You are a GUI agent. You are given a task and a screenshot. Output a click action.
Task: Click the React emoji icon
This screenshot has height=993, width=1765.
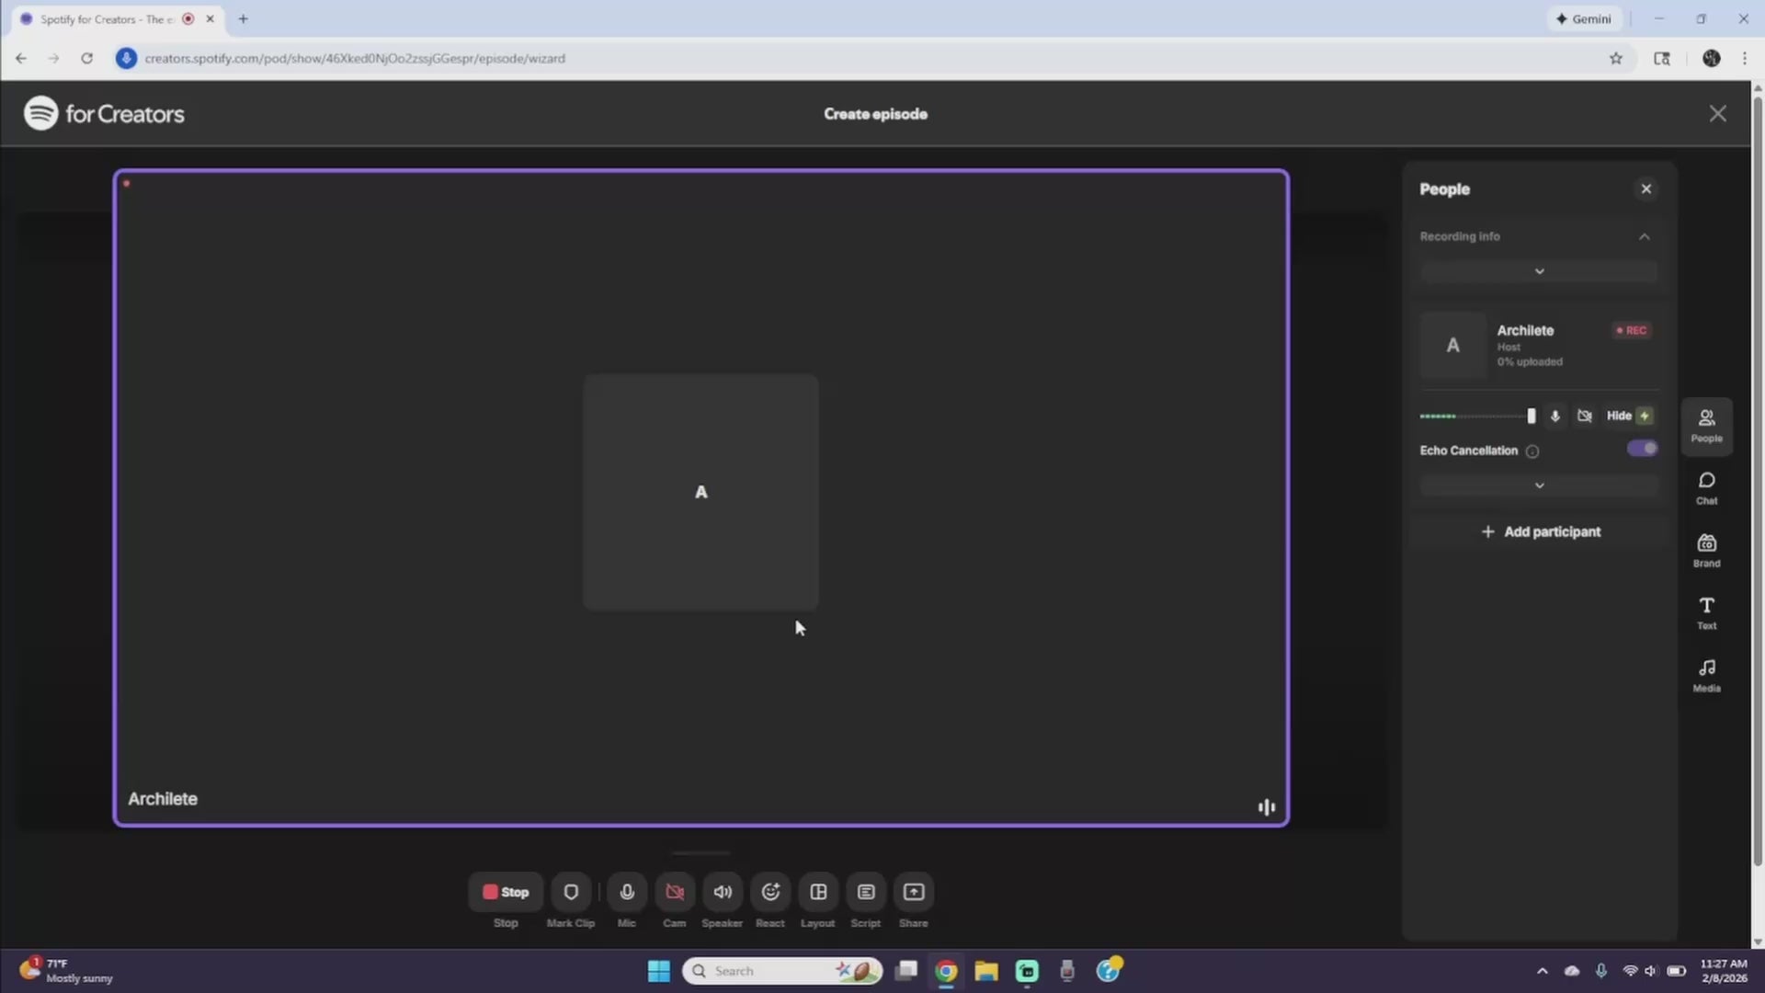(x=770, y=891)
